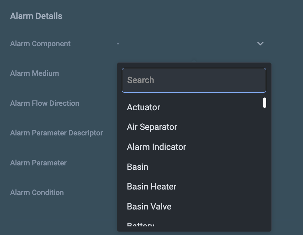Click the Alarm Details section heading
This screenshot has height=235, width=303.
pos(36,16)
